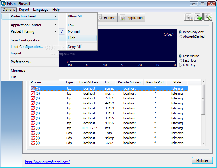The height and width of the screenshot is (168, 217).
Task: Click the History tab clock icon
Action: pos(100,18)
